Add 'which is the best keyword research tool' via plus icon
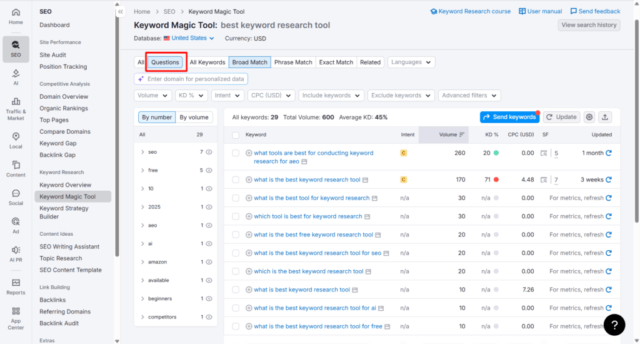The height and width of the screenshot is (344, 640). [x=249, y=271]
